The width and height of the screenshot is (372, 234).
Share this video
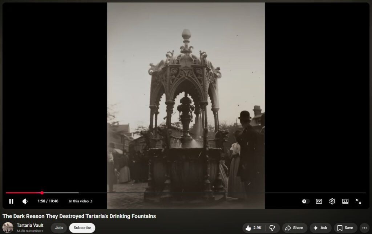coord(294,228)
